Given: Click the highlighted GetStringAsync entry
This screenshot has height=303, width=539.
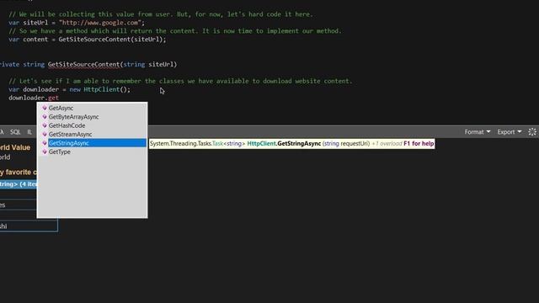Looking at the screenshot, I should (x=97, y=143).
